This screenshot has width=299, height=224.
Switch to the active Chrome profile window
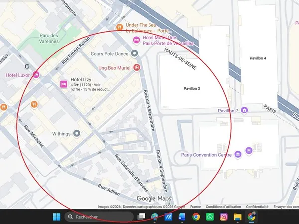[251, 217]
